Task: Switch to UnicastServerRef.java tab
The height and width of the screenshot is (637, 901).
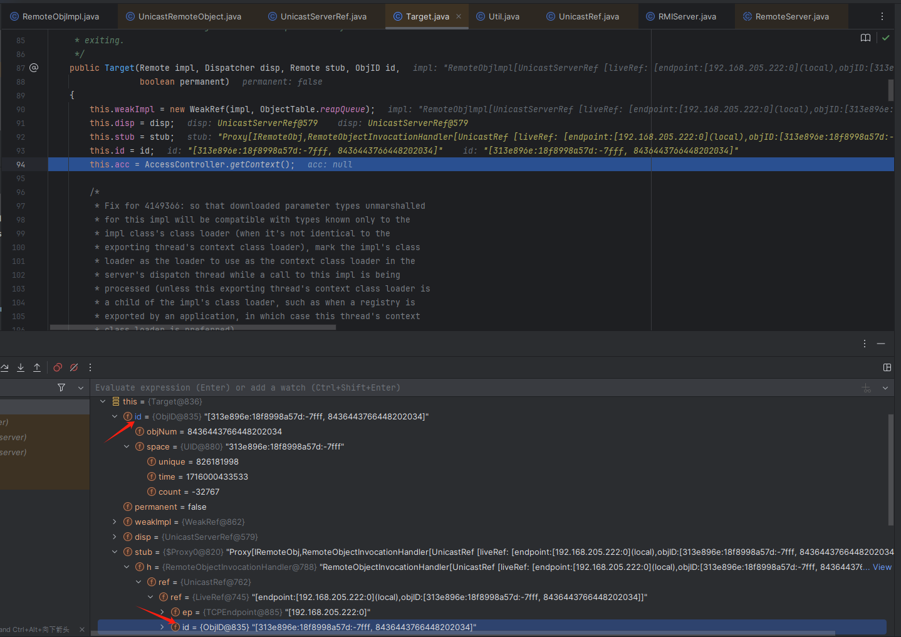Action: [317, 16]
